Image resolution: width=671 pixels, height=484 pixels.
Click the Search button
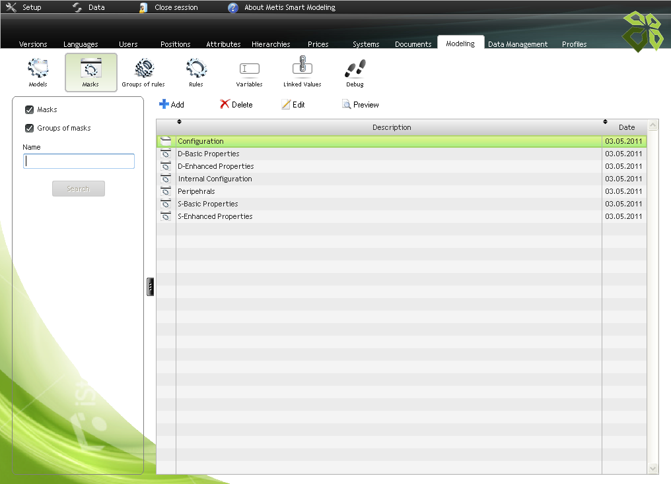coord(79,189)
